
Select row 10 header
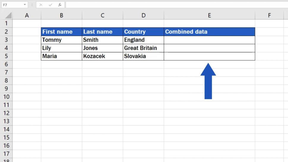click(x=6, y=97)
